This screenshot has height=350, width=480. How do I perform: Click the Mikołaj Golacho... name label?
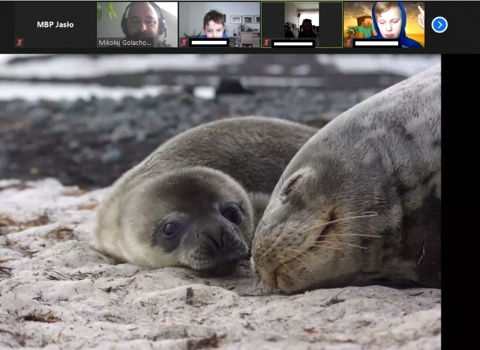tap(124, 43)
